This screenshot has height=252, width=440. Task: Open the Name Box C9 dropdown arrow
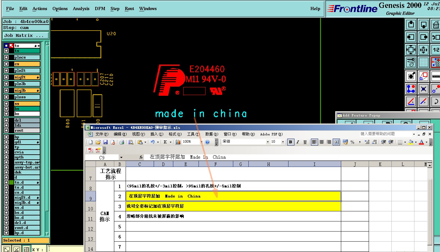(x=121, y=157)
